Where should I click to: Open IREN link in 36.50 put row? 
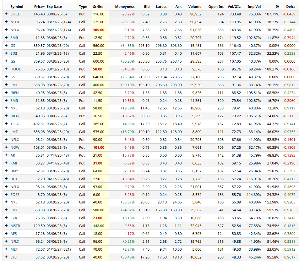pyautogui.click(x=14, y=116)
